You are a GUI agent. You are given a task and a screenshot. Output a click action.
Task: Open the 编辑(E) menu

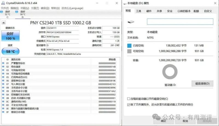pyautogui.click(x=15, y=8)
